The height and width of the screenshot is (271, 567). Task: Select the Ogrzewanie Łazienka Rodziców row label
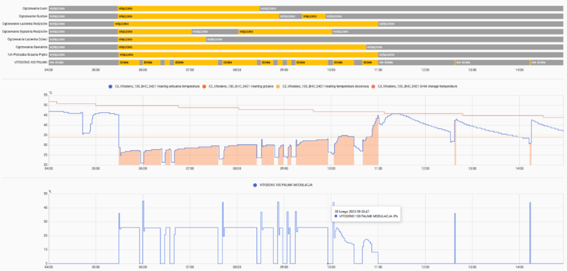(x=24, y=24)
